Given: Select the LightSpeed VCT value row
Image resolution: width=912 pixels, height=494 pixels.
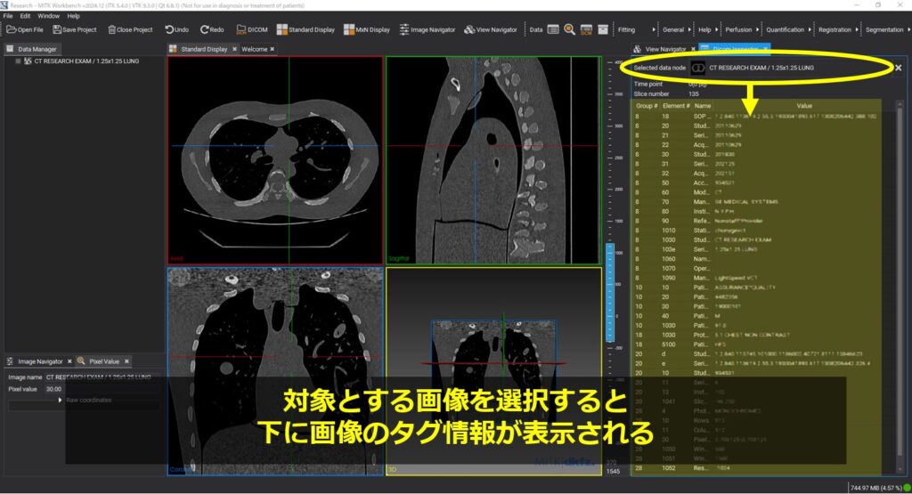Looking at the screenshot, I should [x=737, y=278].
